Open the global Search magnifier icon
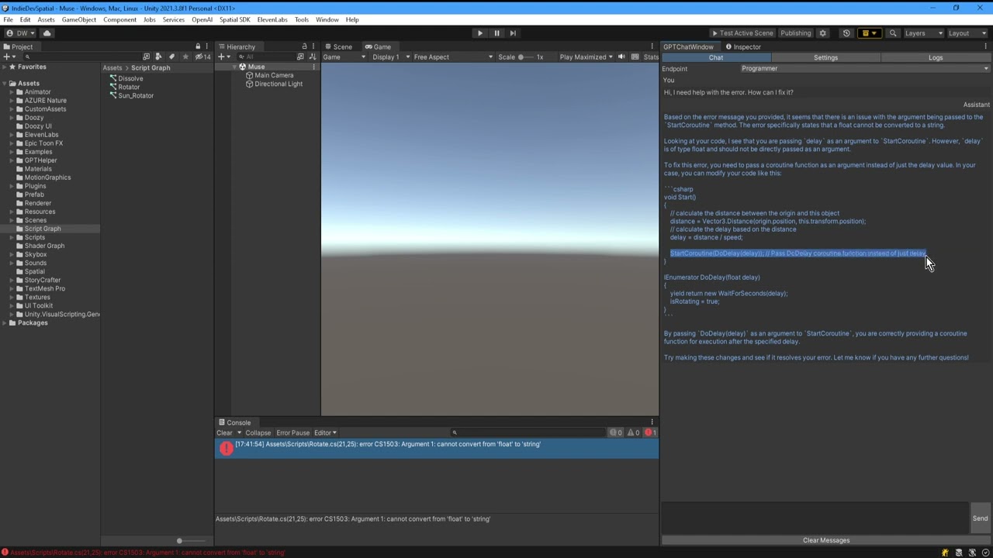993x558 pixels. tap(893, 33)
